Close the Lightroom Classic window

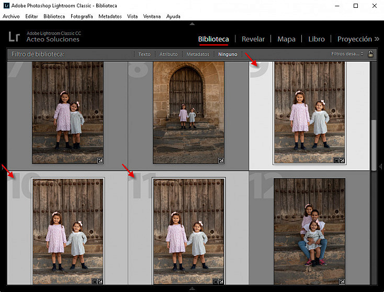[x=375, y=6]
